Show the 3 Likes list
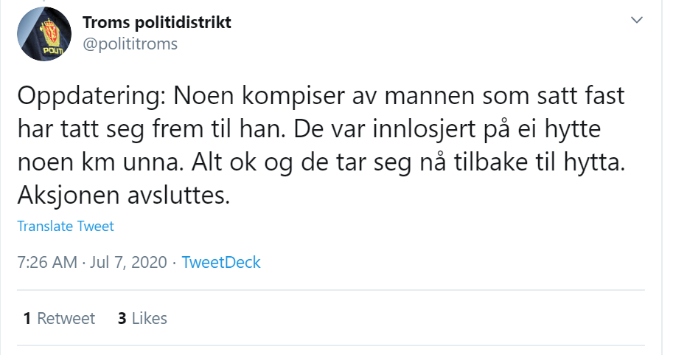Viewport: 673px width, 355px height. pos(142,319)
